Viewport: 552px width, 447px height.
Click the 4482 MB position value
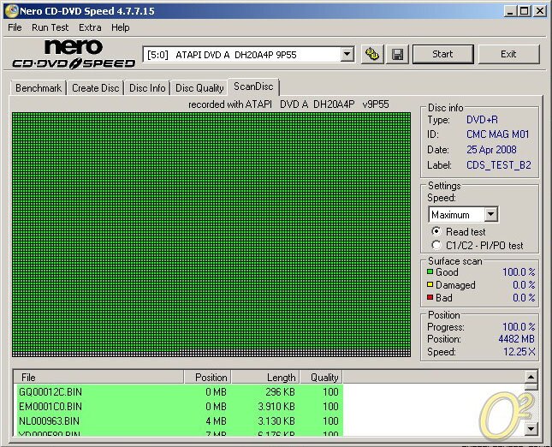[x=516, y=339]
